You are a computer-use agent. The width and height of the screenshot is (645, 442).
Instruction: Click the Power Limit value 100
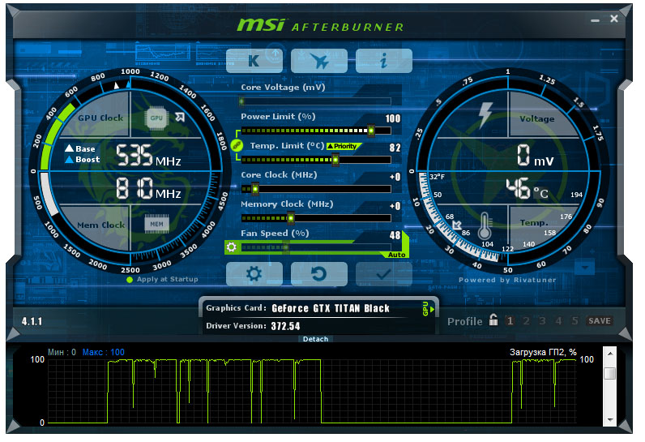[393, 118]
